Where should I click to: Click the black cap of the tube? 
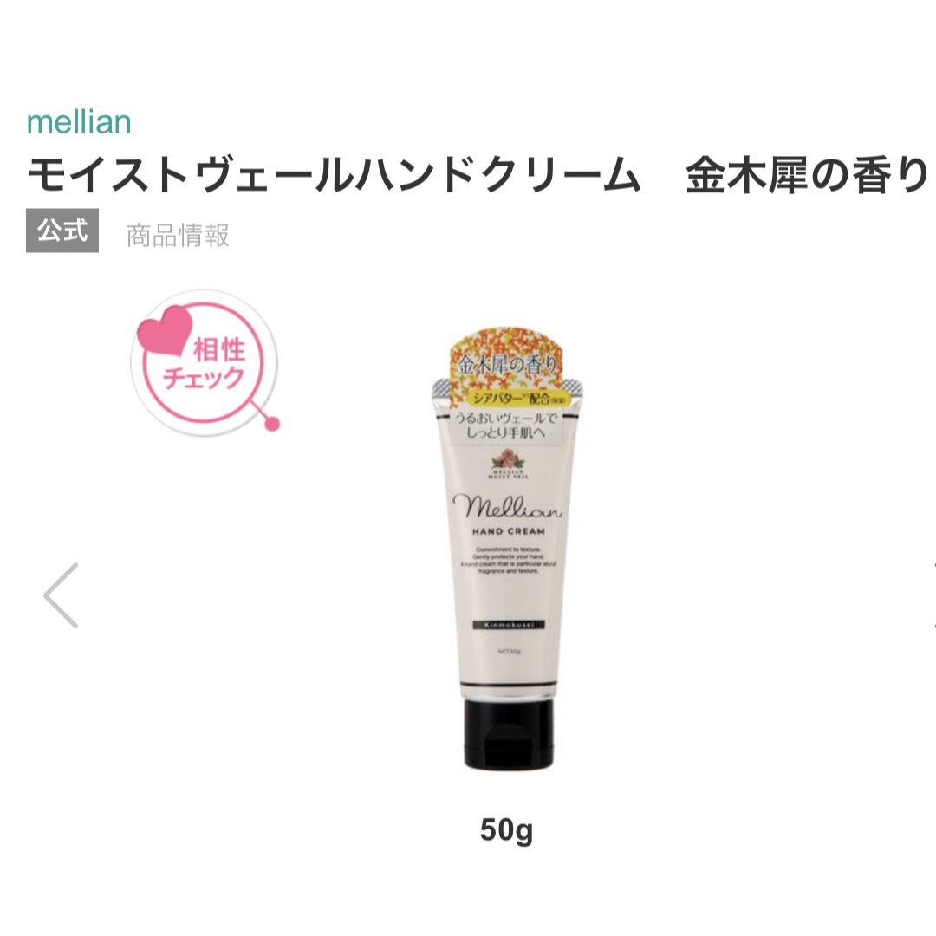click(509, 733)
